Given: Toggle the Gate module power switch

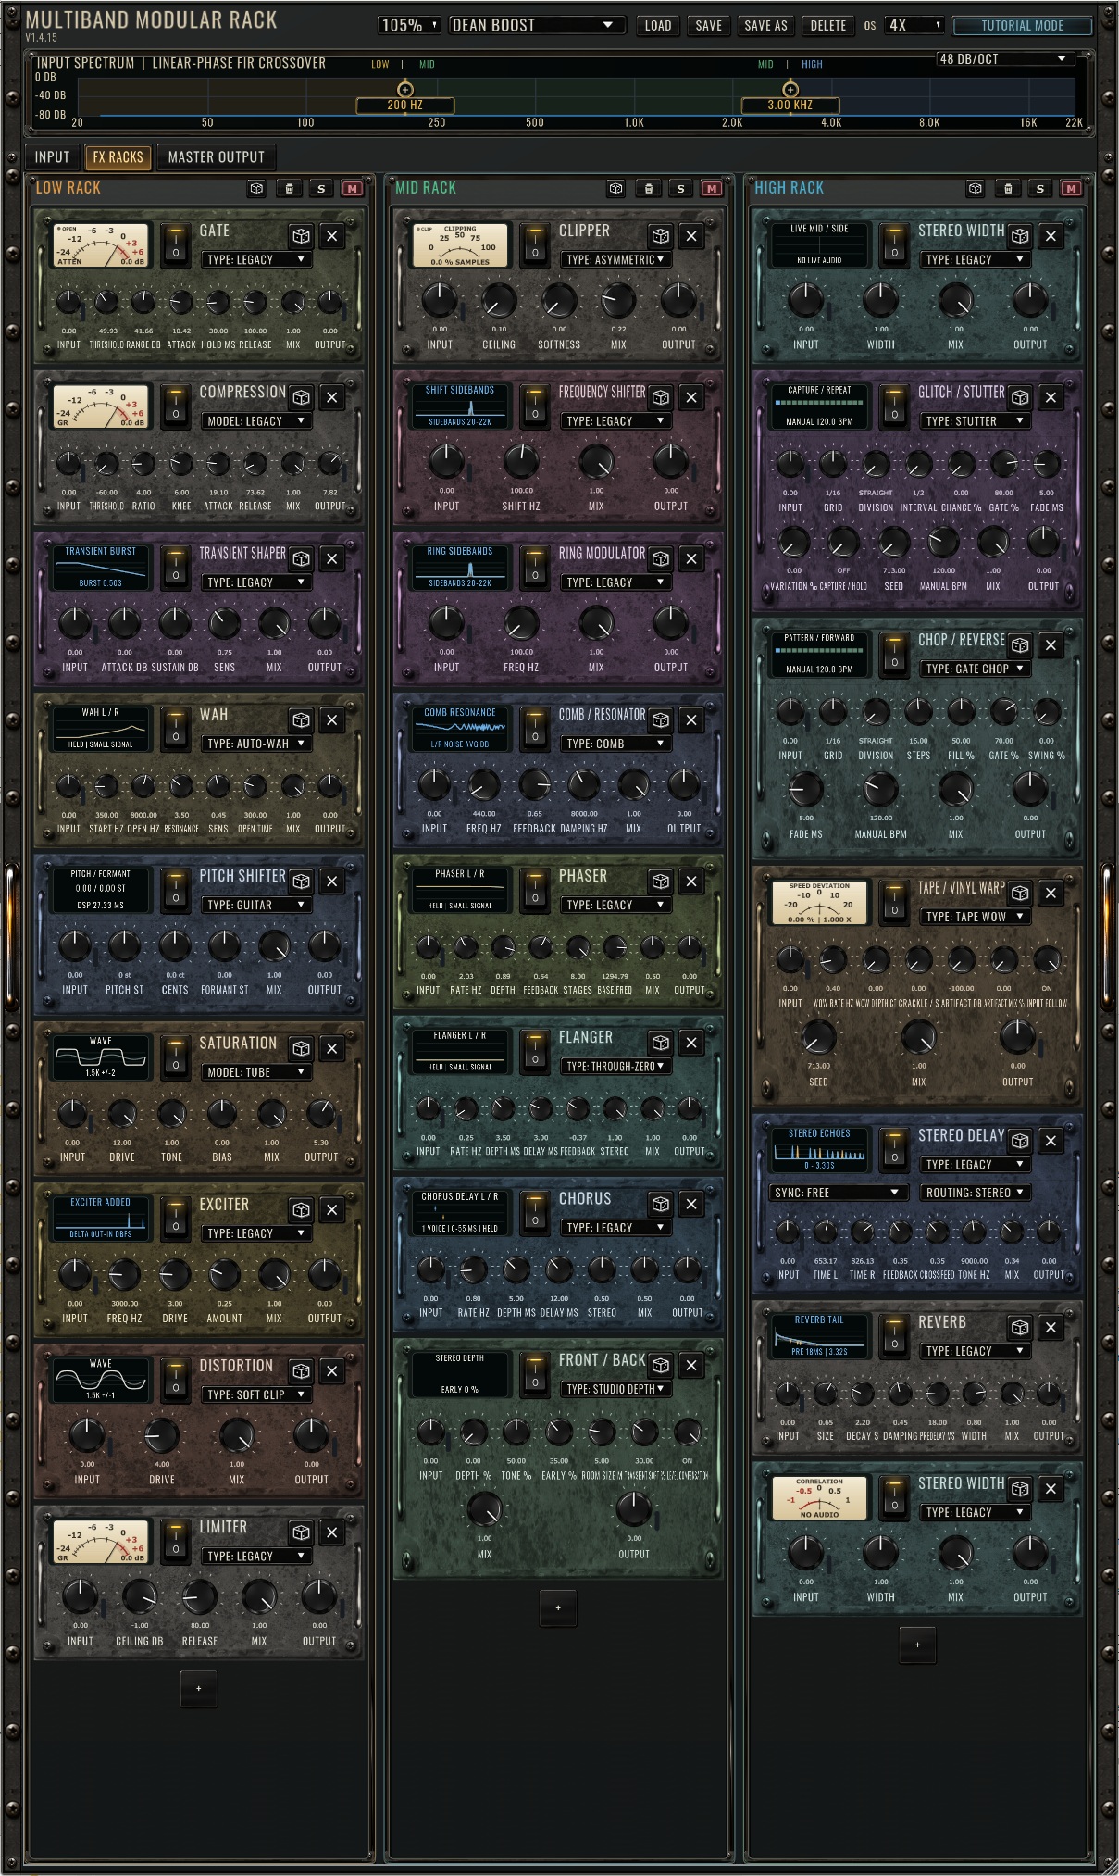Looking at the screenshot, I should click(x=175, y=245).
